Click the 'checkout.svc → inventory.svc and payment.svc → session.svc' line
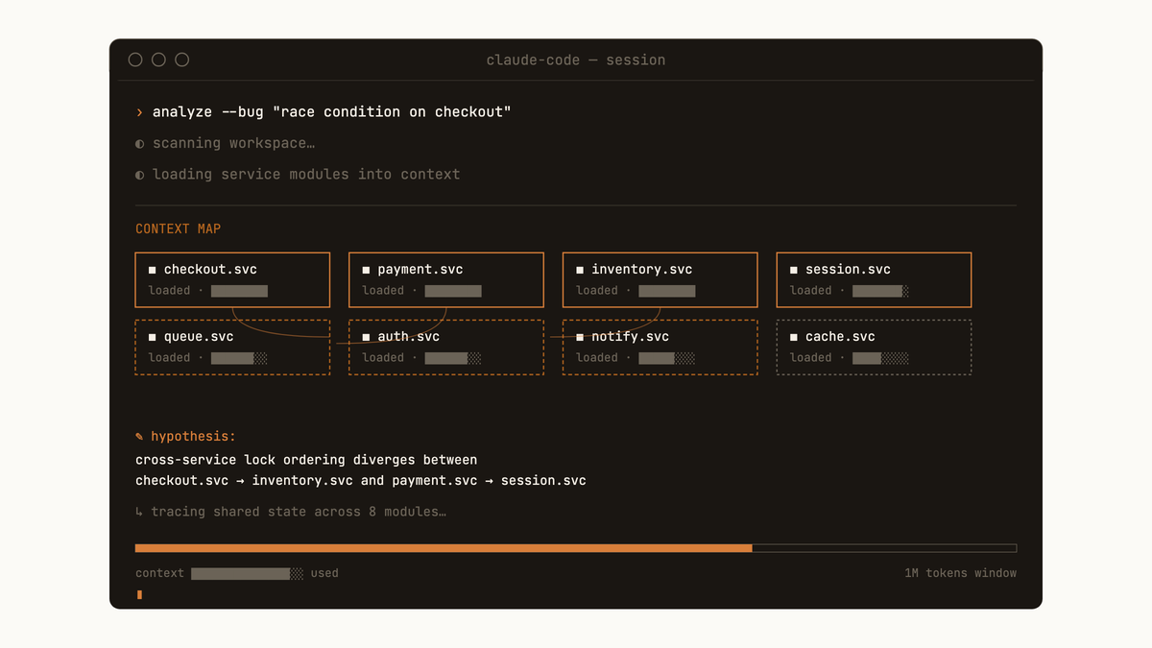This screenshot has height=648, width=1152. tap(361, 480)
